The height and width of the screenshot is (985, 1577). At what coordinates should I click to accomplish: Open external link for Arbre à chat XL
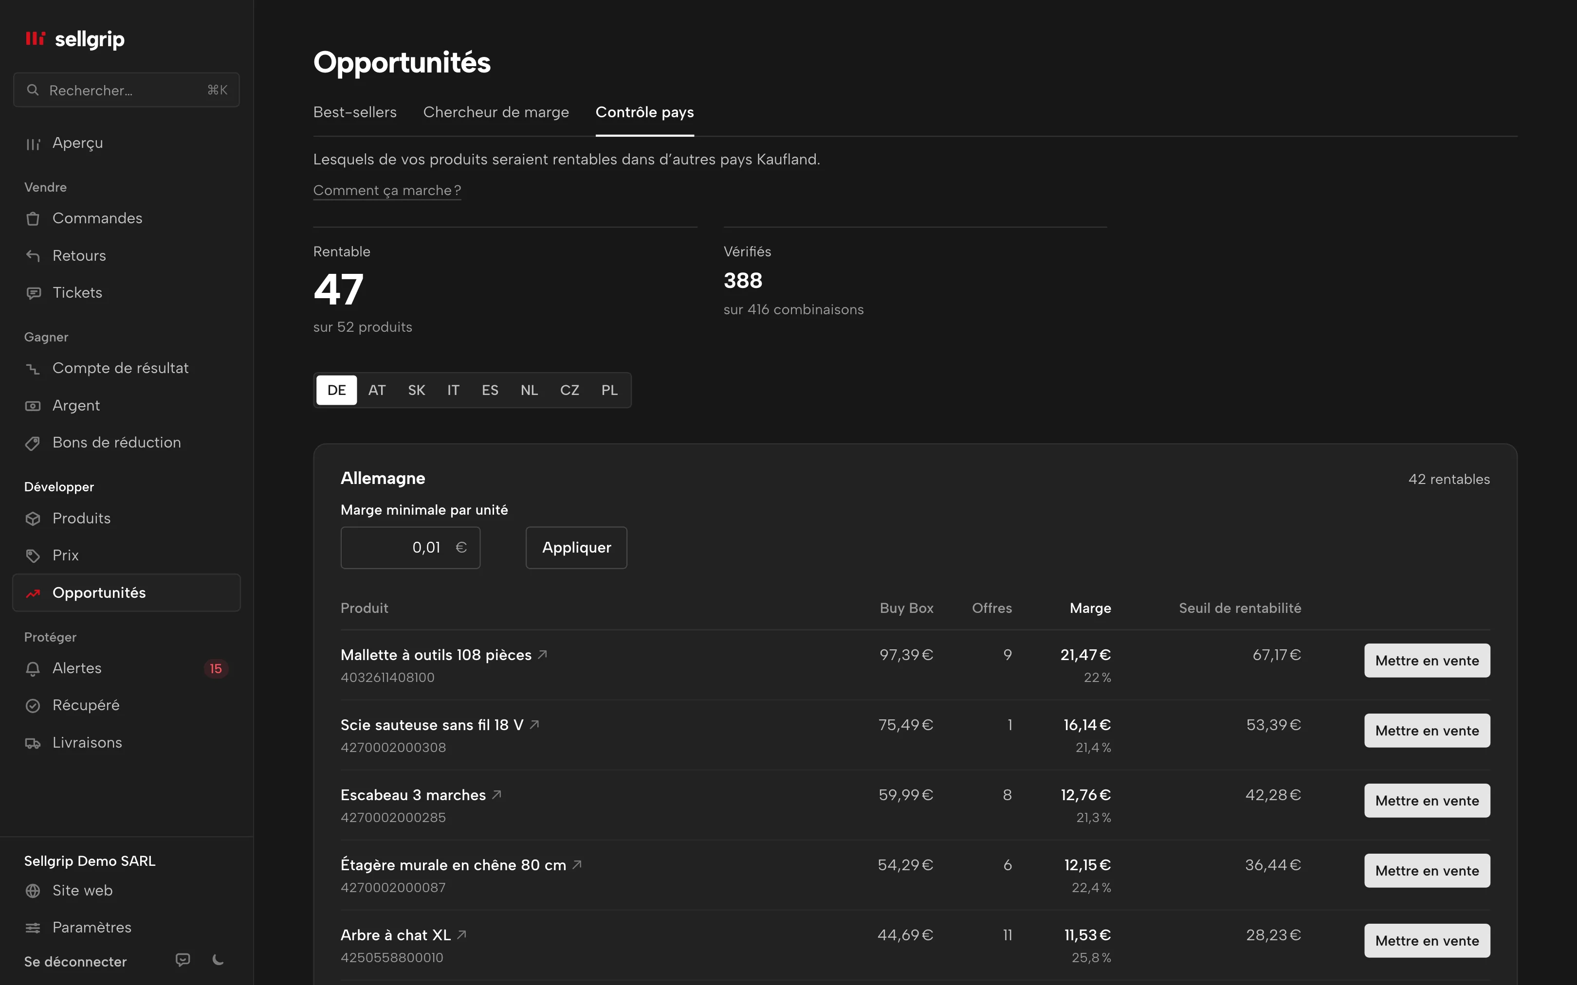[461, 934]
